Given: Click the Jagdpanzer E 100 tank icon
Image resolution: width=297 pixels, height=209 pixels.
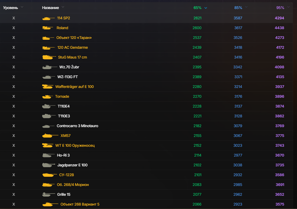Looking at the screenshot, I should 49,165.
